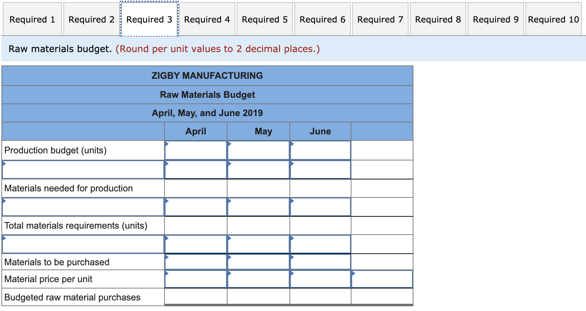This screenshot has width=586, height=311.
Task: Switch to the Required 1 tab
Action: tap(32, 19)
